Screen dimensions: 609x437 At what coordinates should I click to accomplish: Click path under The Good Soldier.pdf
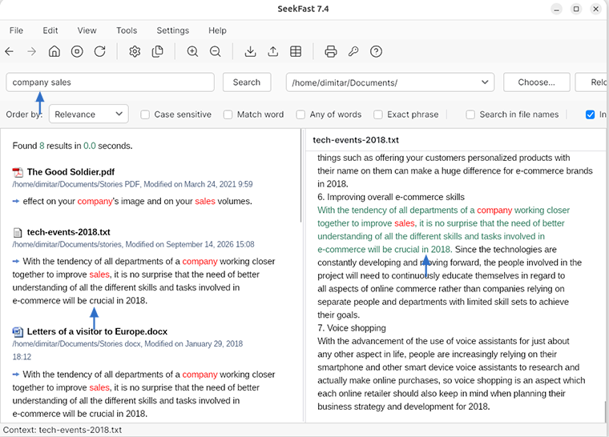coord(132,184)
